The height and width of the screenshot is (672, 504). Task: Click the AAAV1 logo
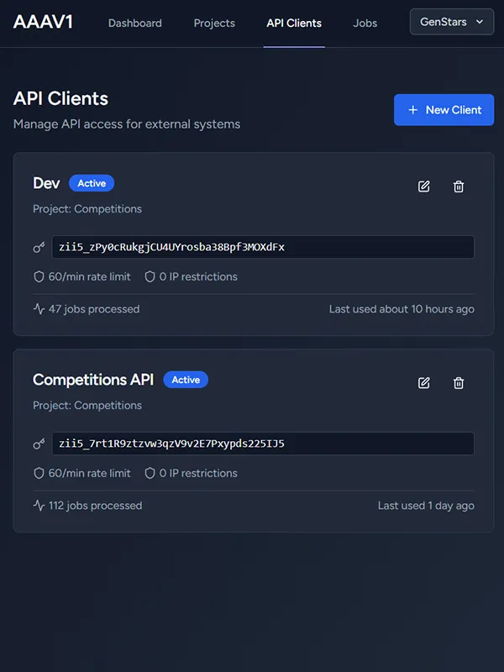[43, 22]
